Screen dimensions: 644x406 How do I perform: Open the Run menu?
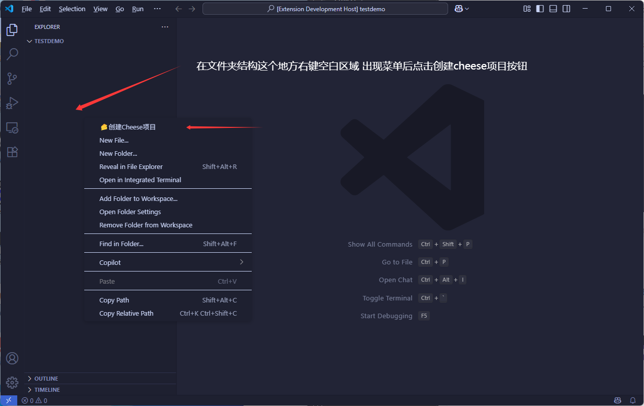coord(138,9)
